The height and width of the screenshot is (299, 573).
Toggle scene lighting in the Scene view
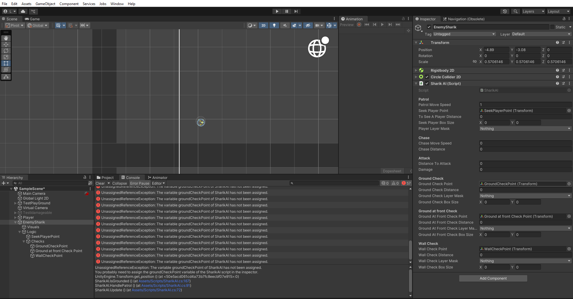(274, 25)
